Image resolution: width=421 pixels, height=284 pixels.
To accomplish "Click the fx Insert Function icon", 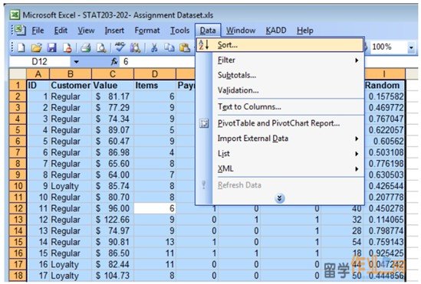I will click(x=114, y=61).
